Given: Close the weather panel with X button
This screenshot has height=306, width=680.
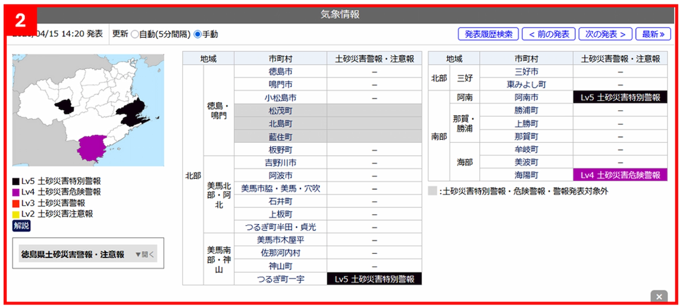Looking at the screenshot, I should coord(659,296).
